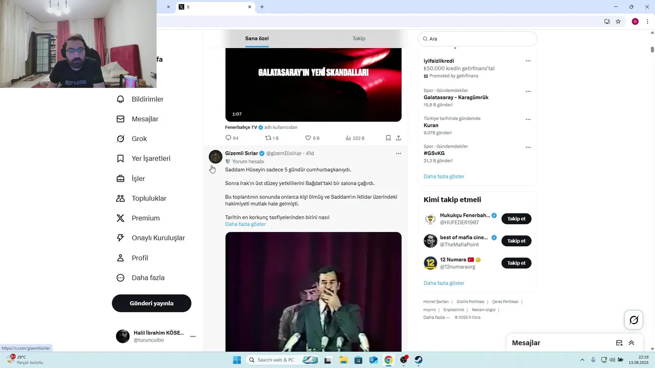This screenshot has height=368, width=655.
Task: Show hidden system tray icons chevron
Action: [582, 360]
